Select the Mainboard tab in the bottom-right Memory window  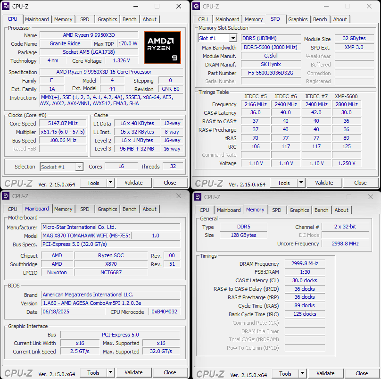coord(229,210)
